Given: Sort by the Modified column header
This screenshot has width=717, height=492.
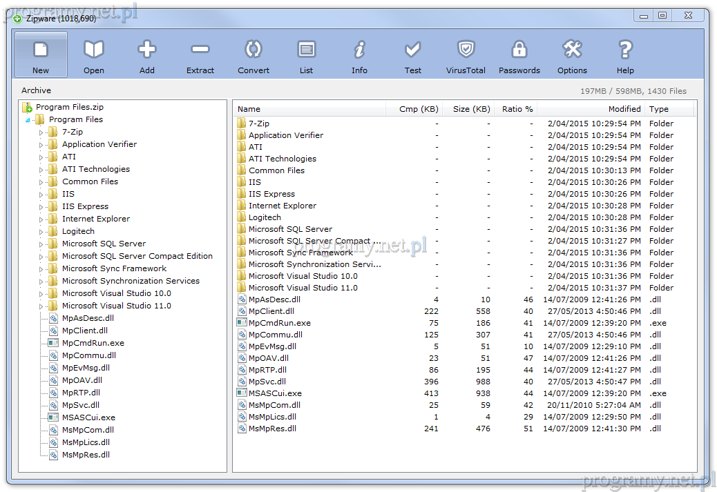Looking at the screenshot, I should point(591,109).
